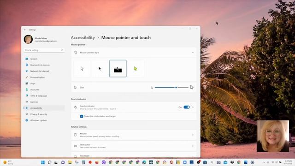Click the small pointer icon beside slider

(152, 88)
